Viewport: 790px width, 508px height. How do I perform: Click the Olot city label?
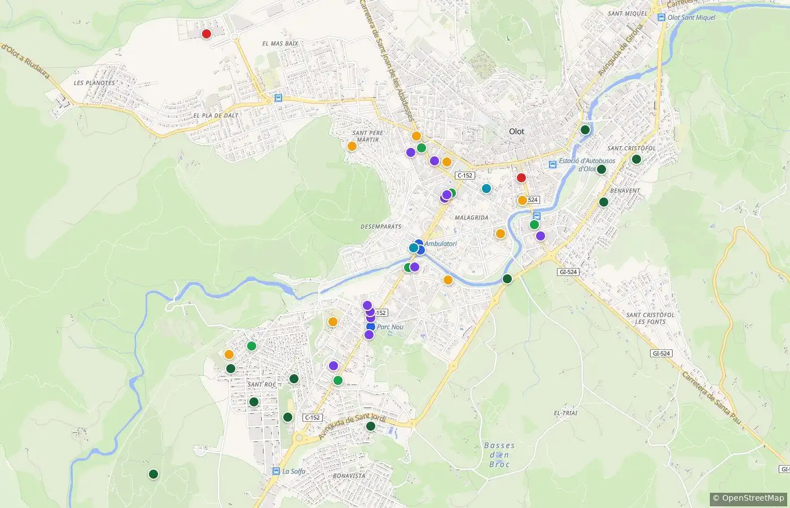click(516, 132)
